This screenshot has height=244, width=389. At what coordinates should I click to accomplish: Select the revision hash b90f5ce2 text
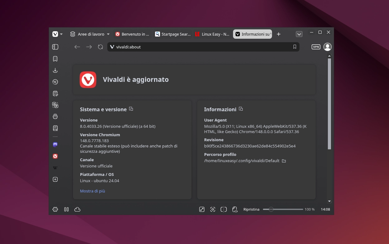(x=250, y=146)
